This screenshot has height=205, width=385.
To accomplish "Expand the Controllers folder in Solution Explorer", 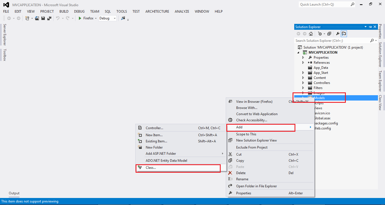I will coord(303,83).
